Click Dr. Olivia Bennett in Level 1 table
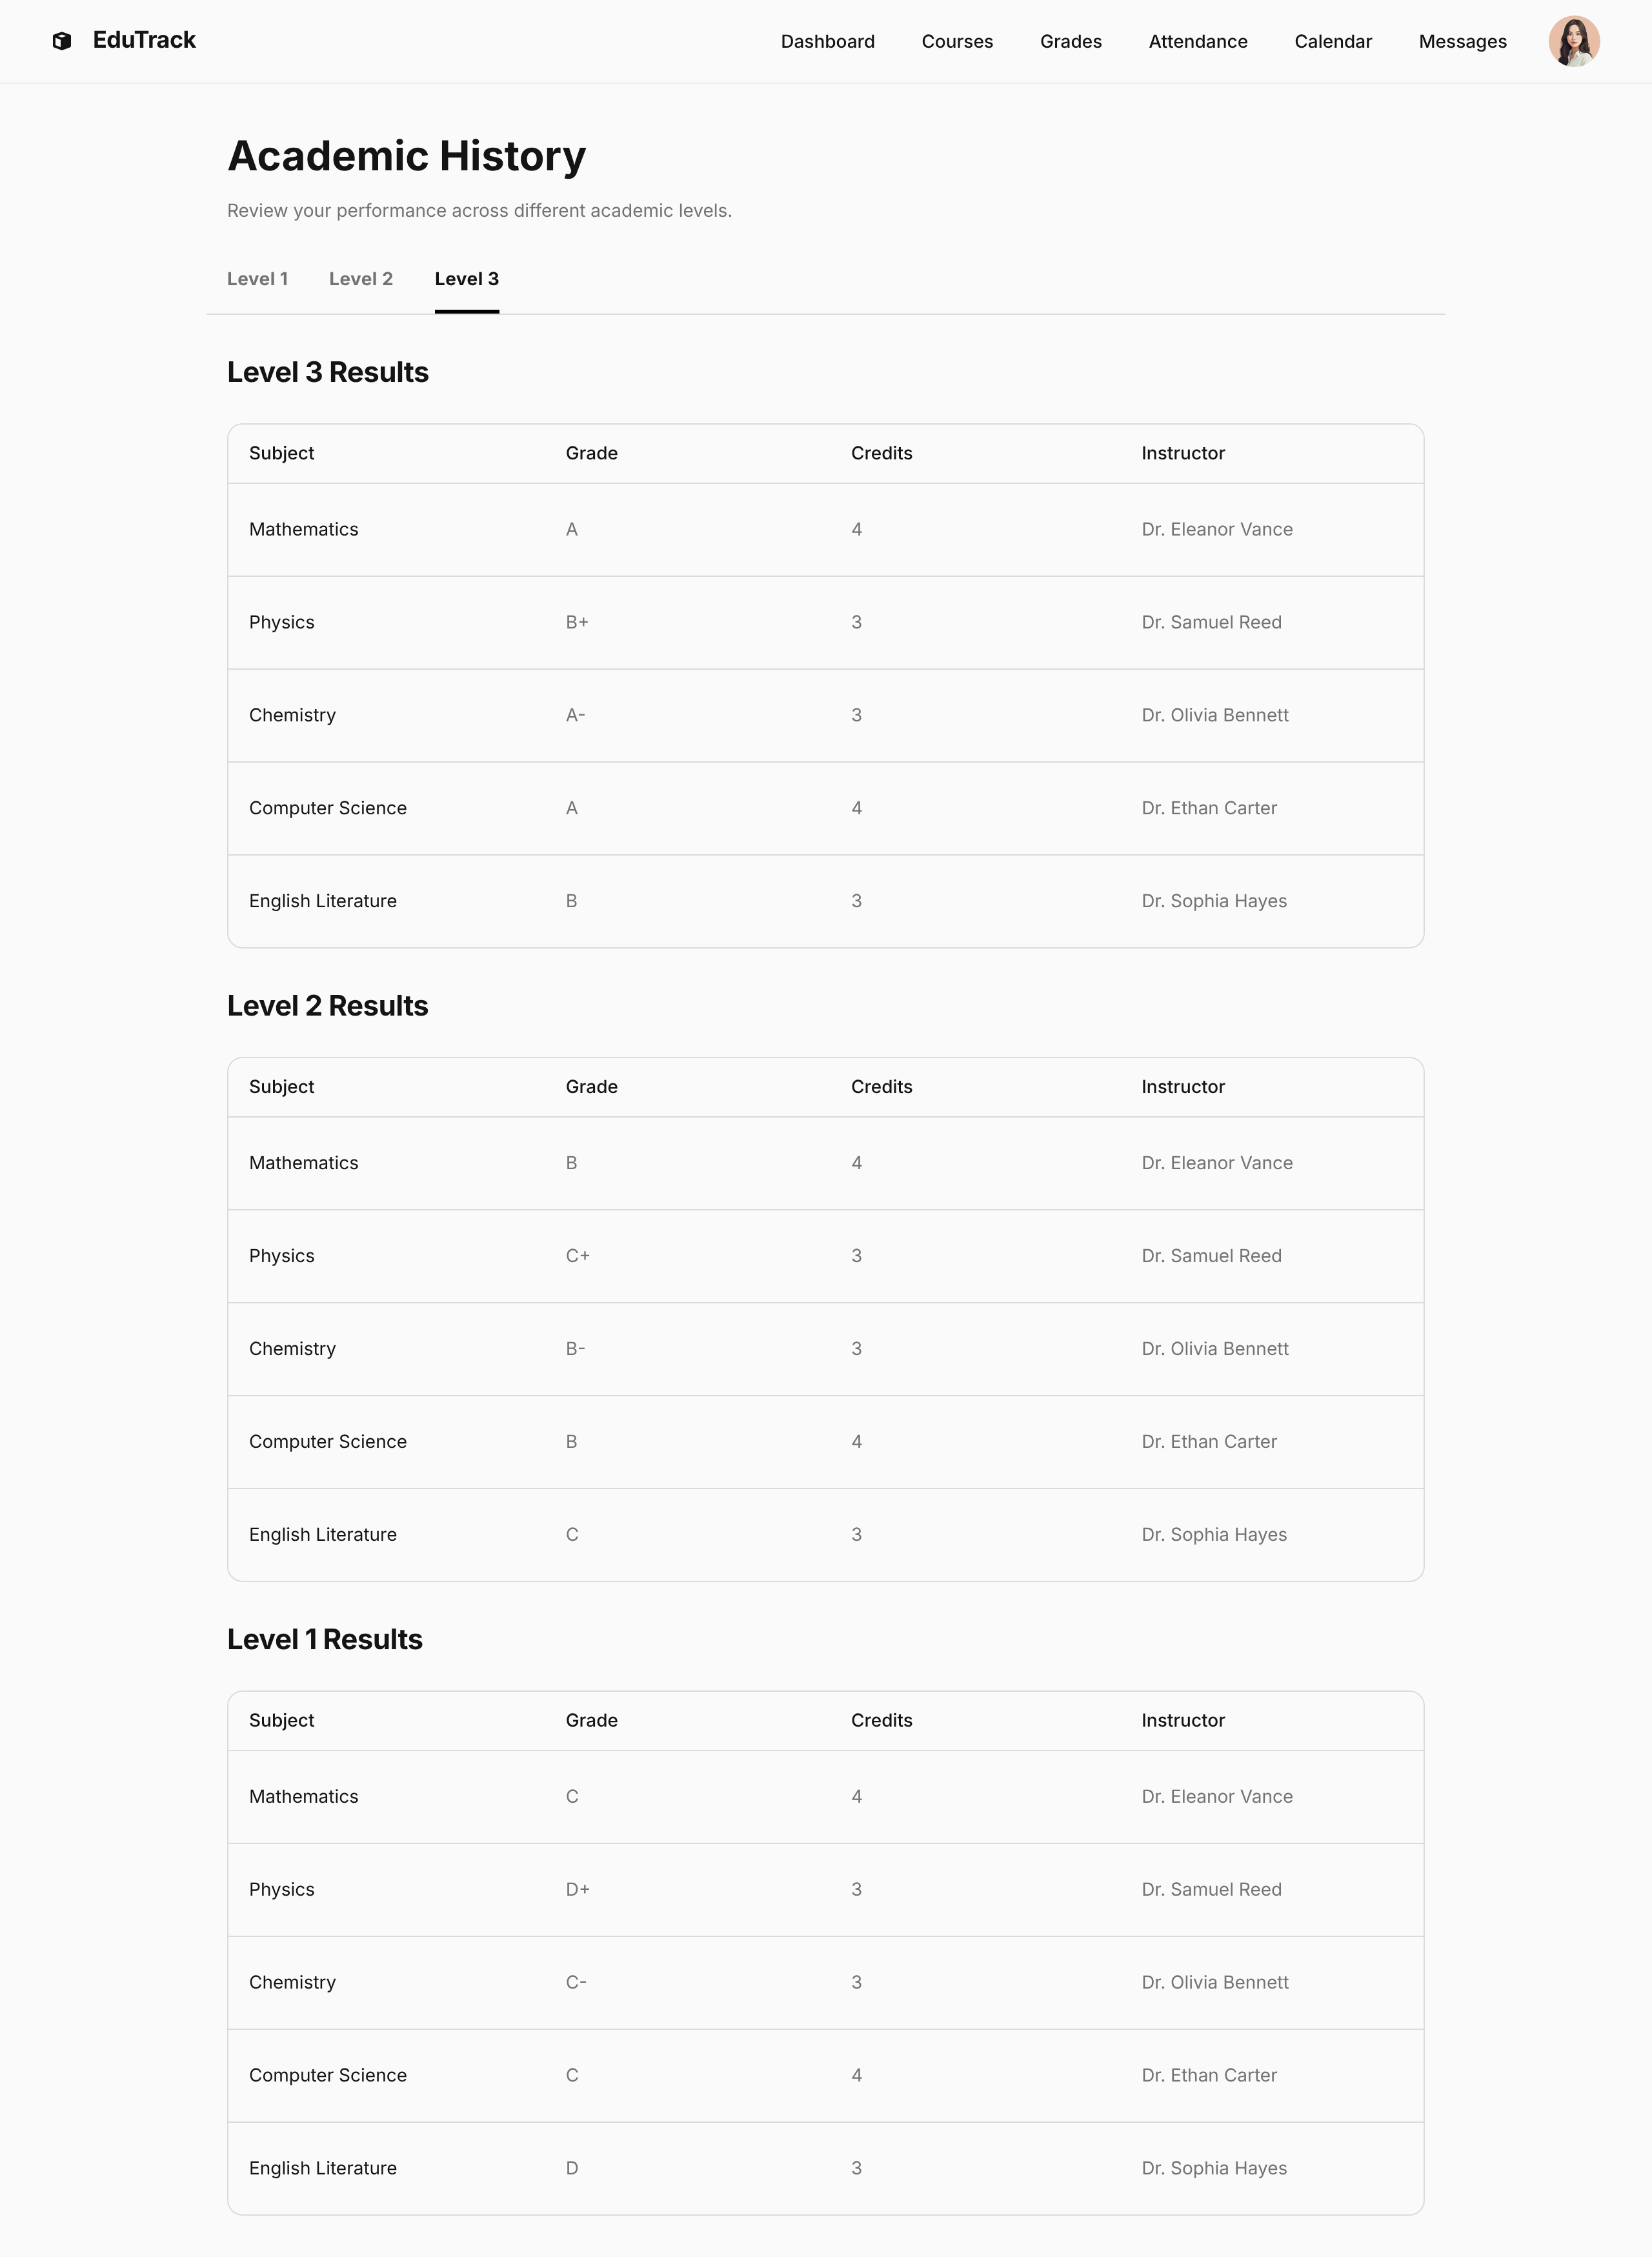 pos(1214,1981)
